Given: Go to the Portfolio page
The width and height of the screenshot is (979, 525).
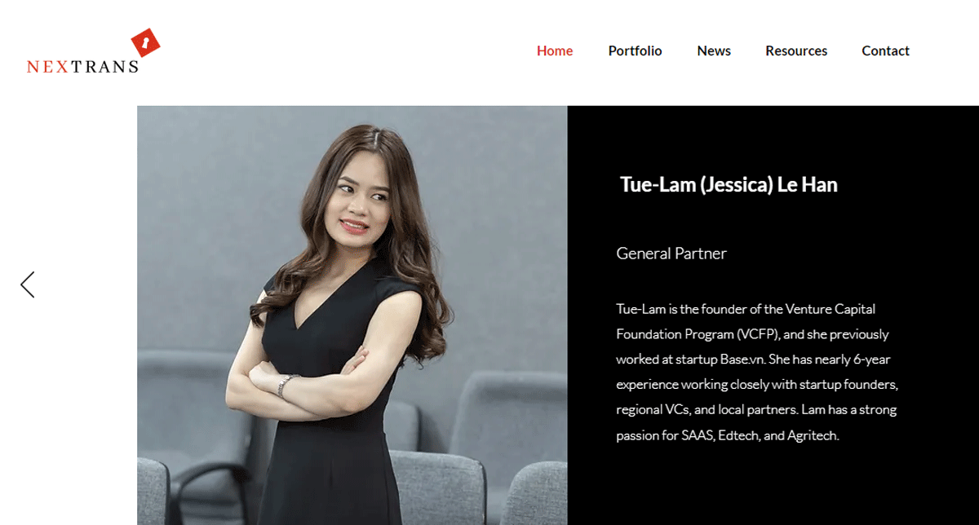Looking at the screenshot, I should (635, 51).
